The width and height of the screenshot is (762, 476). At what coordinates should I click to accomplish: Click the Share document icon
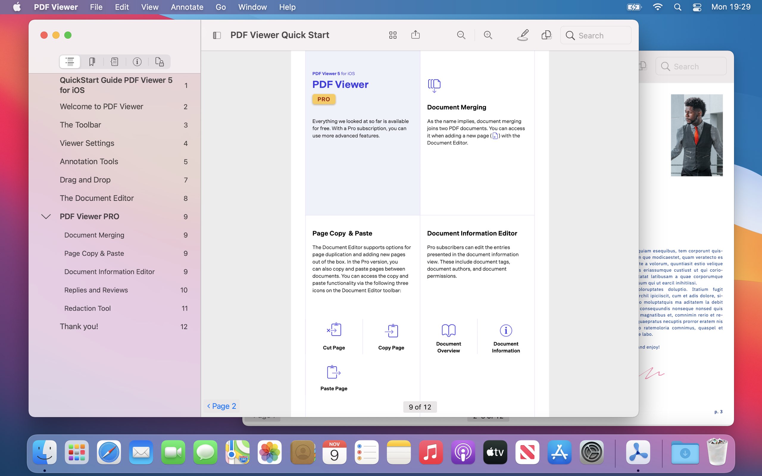[x=415, y=35]
